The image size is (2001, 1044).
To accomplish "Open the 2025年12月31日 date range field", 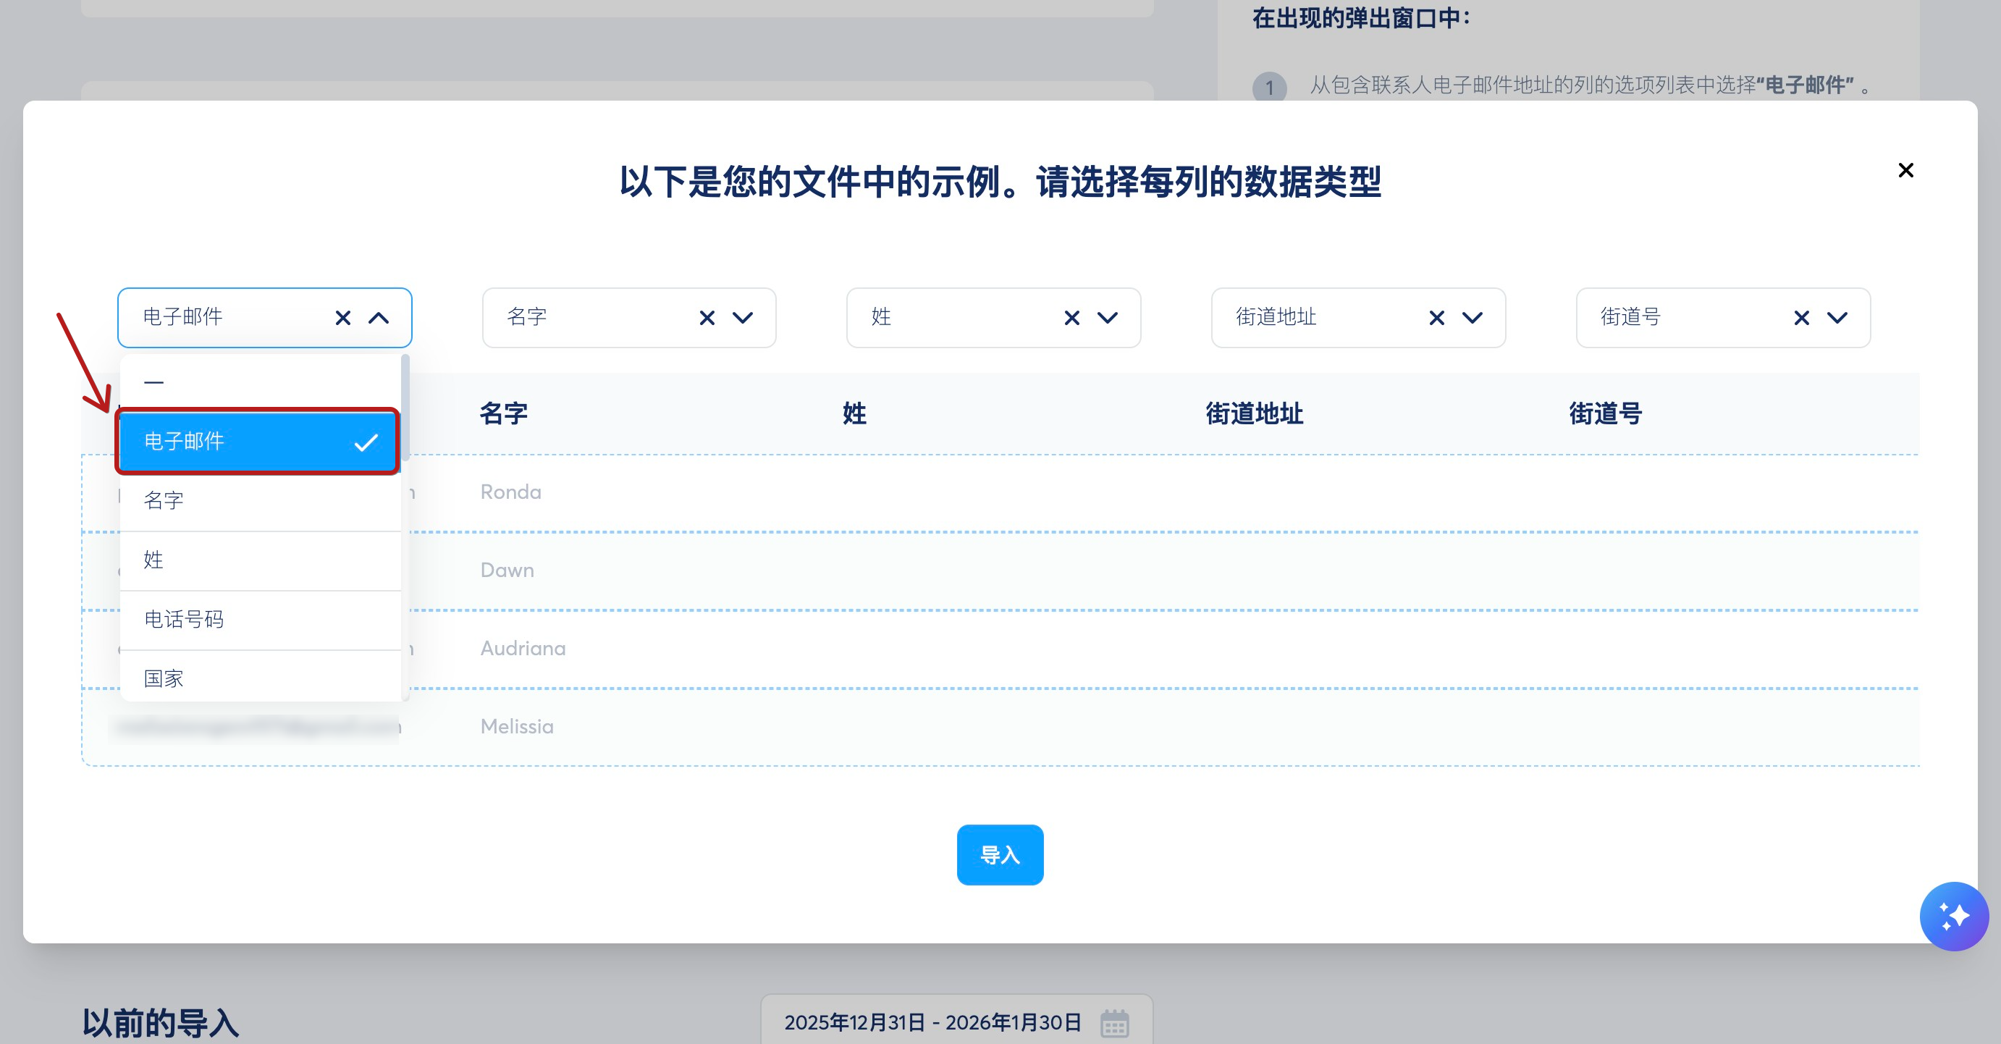I will pyautogui.click(x=932, y=1022).
